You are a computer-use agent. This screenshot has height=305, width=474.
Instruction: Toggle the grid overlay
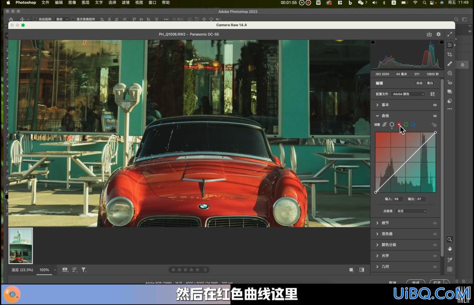(x=450, y=269)
